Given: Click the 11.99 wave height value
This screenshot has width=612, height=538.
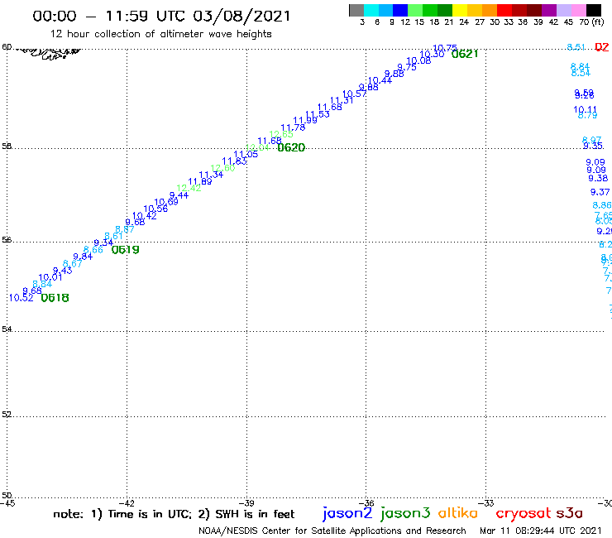Looking at the screenshot, I should coord(305,120).
